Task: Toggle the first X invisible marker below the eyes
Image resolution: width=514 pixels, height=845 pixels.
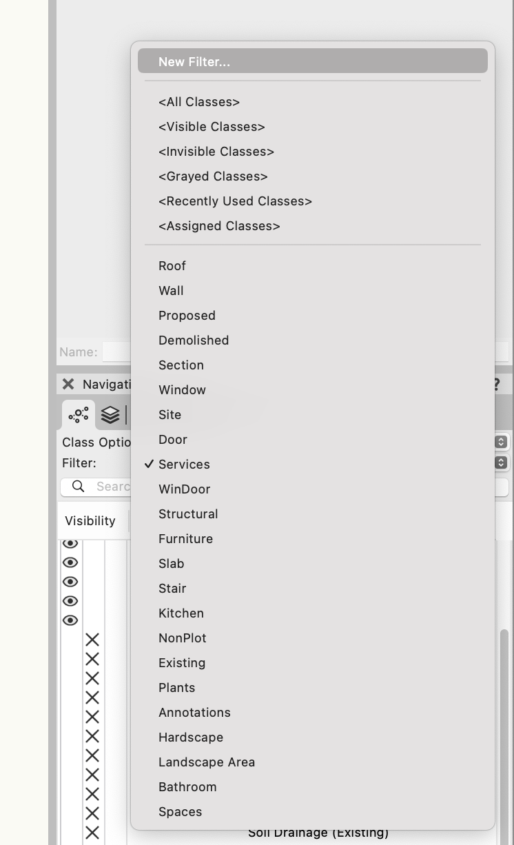Action: [x=92, y=640]
